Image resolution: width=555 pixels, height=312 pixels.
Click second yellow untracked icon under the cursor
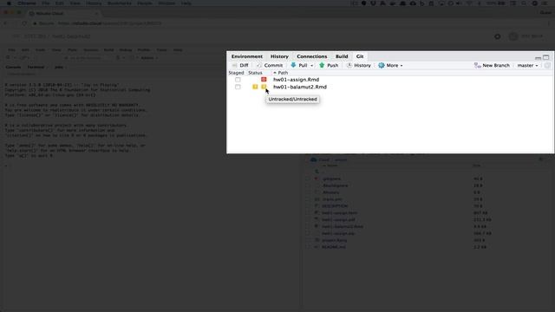(264, 87)
